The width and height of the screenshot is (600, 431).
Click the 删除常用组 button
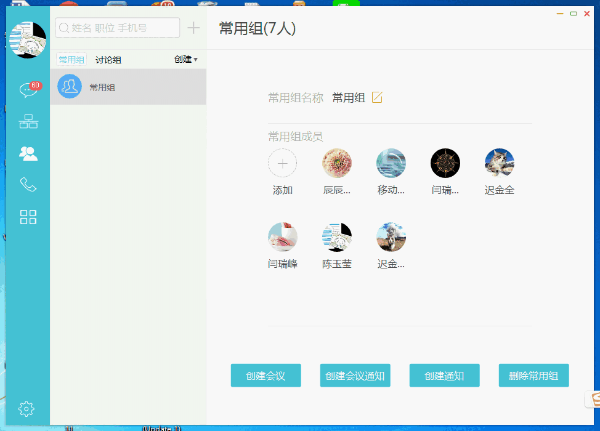(x=533, y=375)
